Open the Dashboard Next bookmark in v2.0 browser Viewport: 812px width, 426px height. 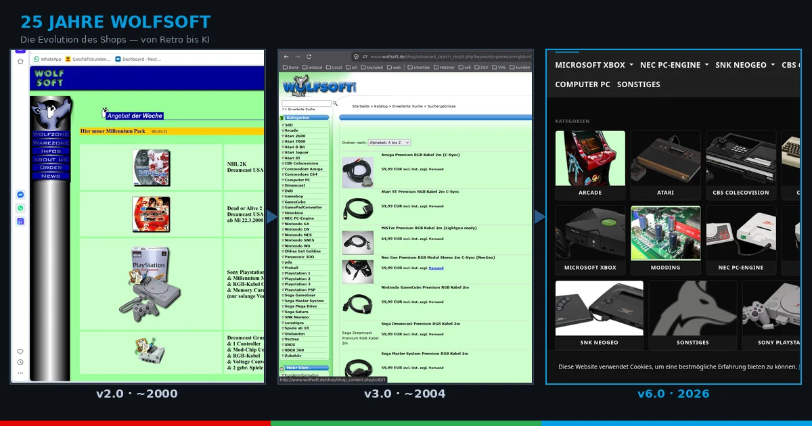click(x=138, y=60)
